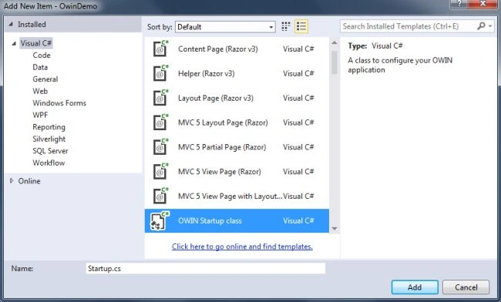Select OWIN Startup class template name

pos(210,220)
